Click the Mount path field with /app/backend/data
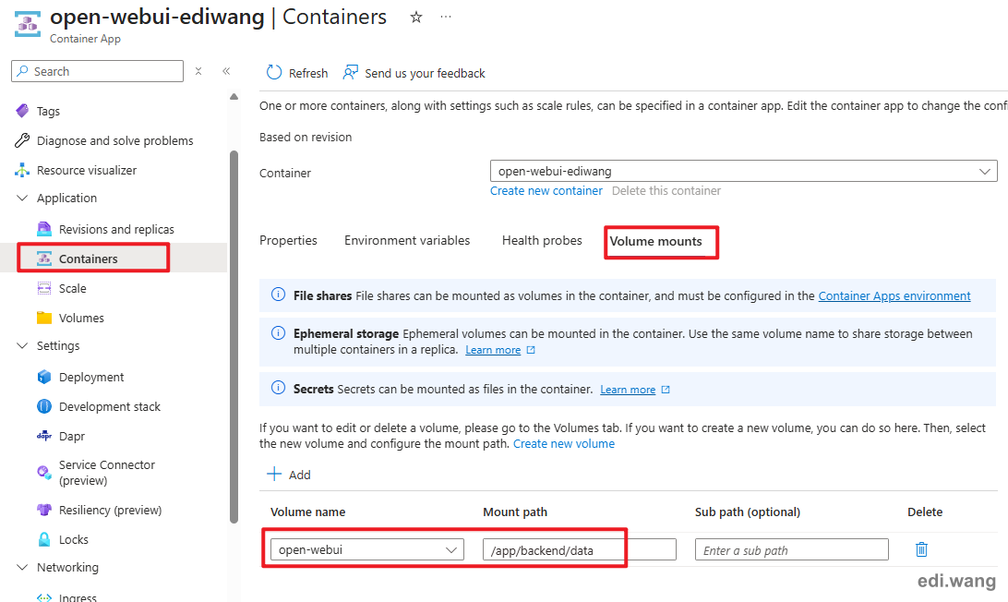Image resolution: width=1008 pixels, height=602 pixels. coord(579,550)
